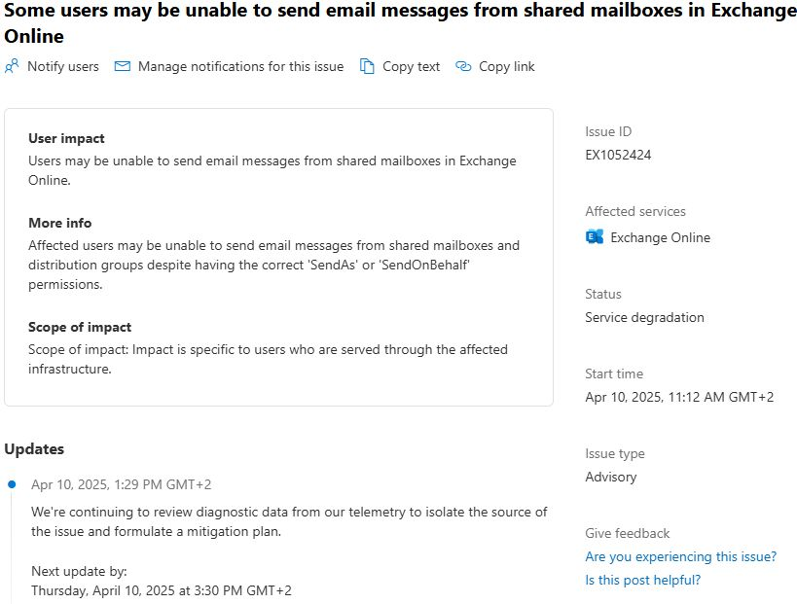Click the Updates section heading

tap(34, 448)
